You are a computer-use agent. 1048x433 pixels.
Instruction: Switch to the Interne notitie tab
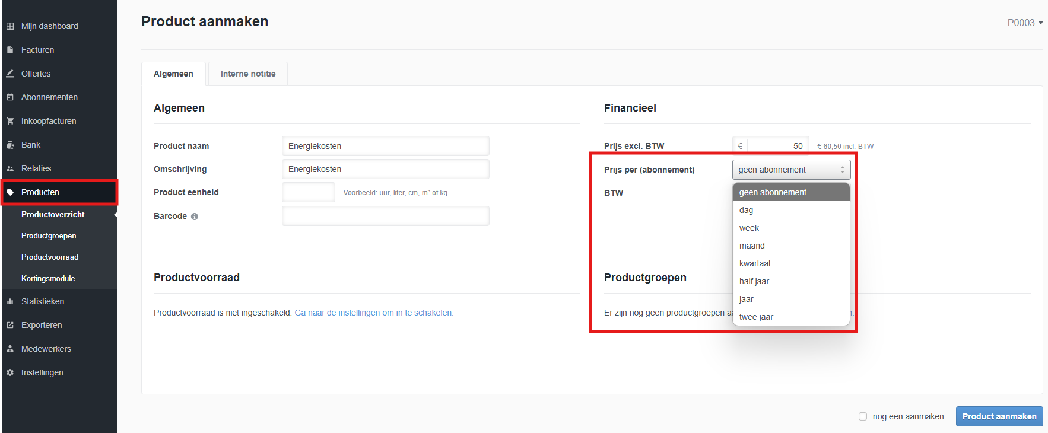tap(248, 74)
